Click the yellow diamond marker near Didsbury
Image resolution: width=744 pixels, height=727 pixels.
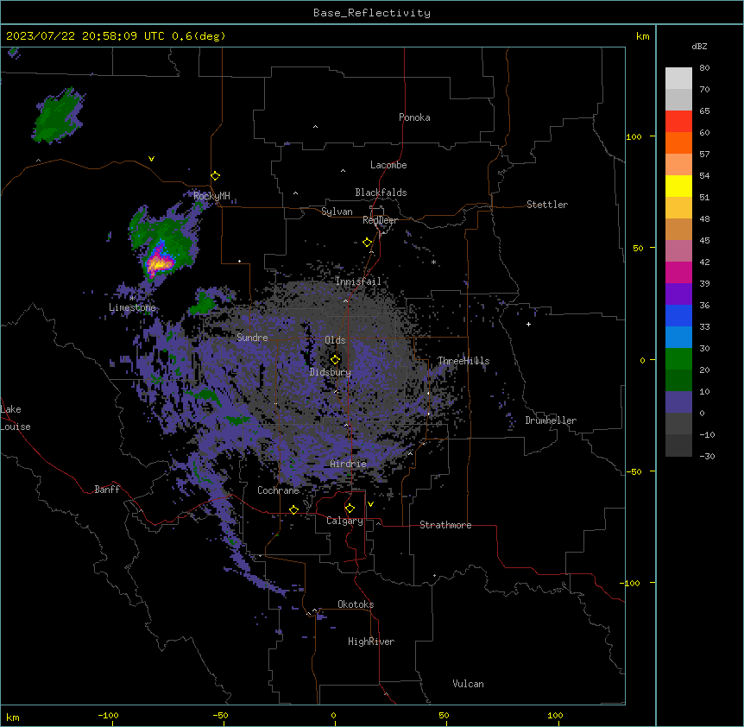(x=335, y=360)
